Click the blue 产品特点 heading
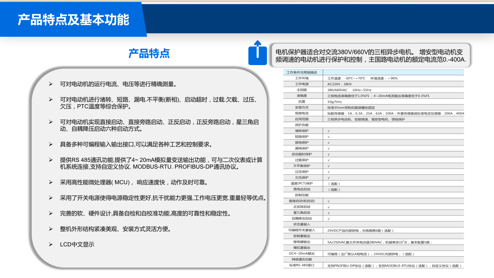 149,53
